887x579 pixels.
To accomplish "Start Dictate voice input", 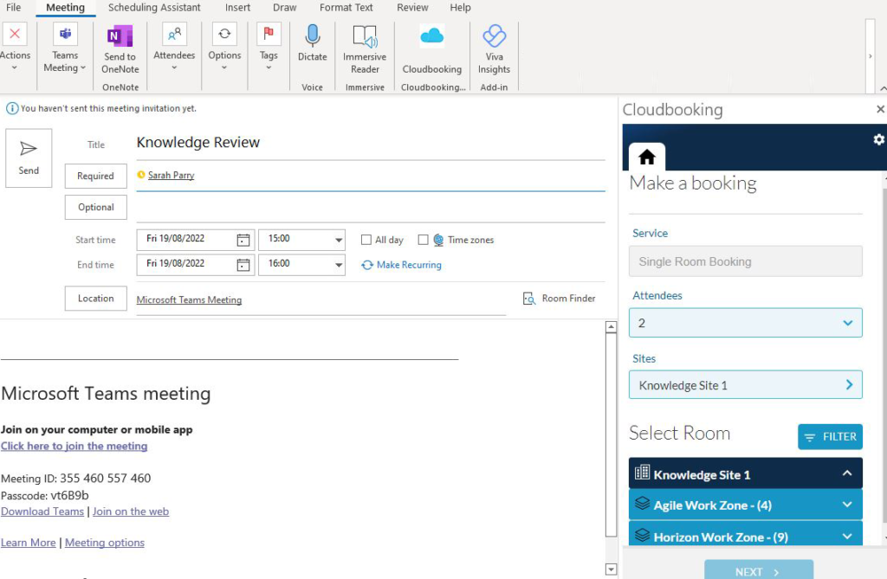I will (312, 43).
